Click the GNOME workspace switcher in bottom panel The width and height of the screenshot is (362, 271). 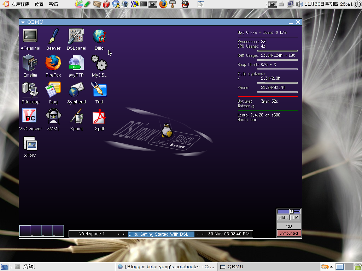pyautogui.click(x=344, y=267)
